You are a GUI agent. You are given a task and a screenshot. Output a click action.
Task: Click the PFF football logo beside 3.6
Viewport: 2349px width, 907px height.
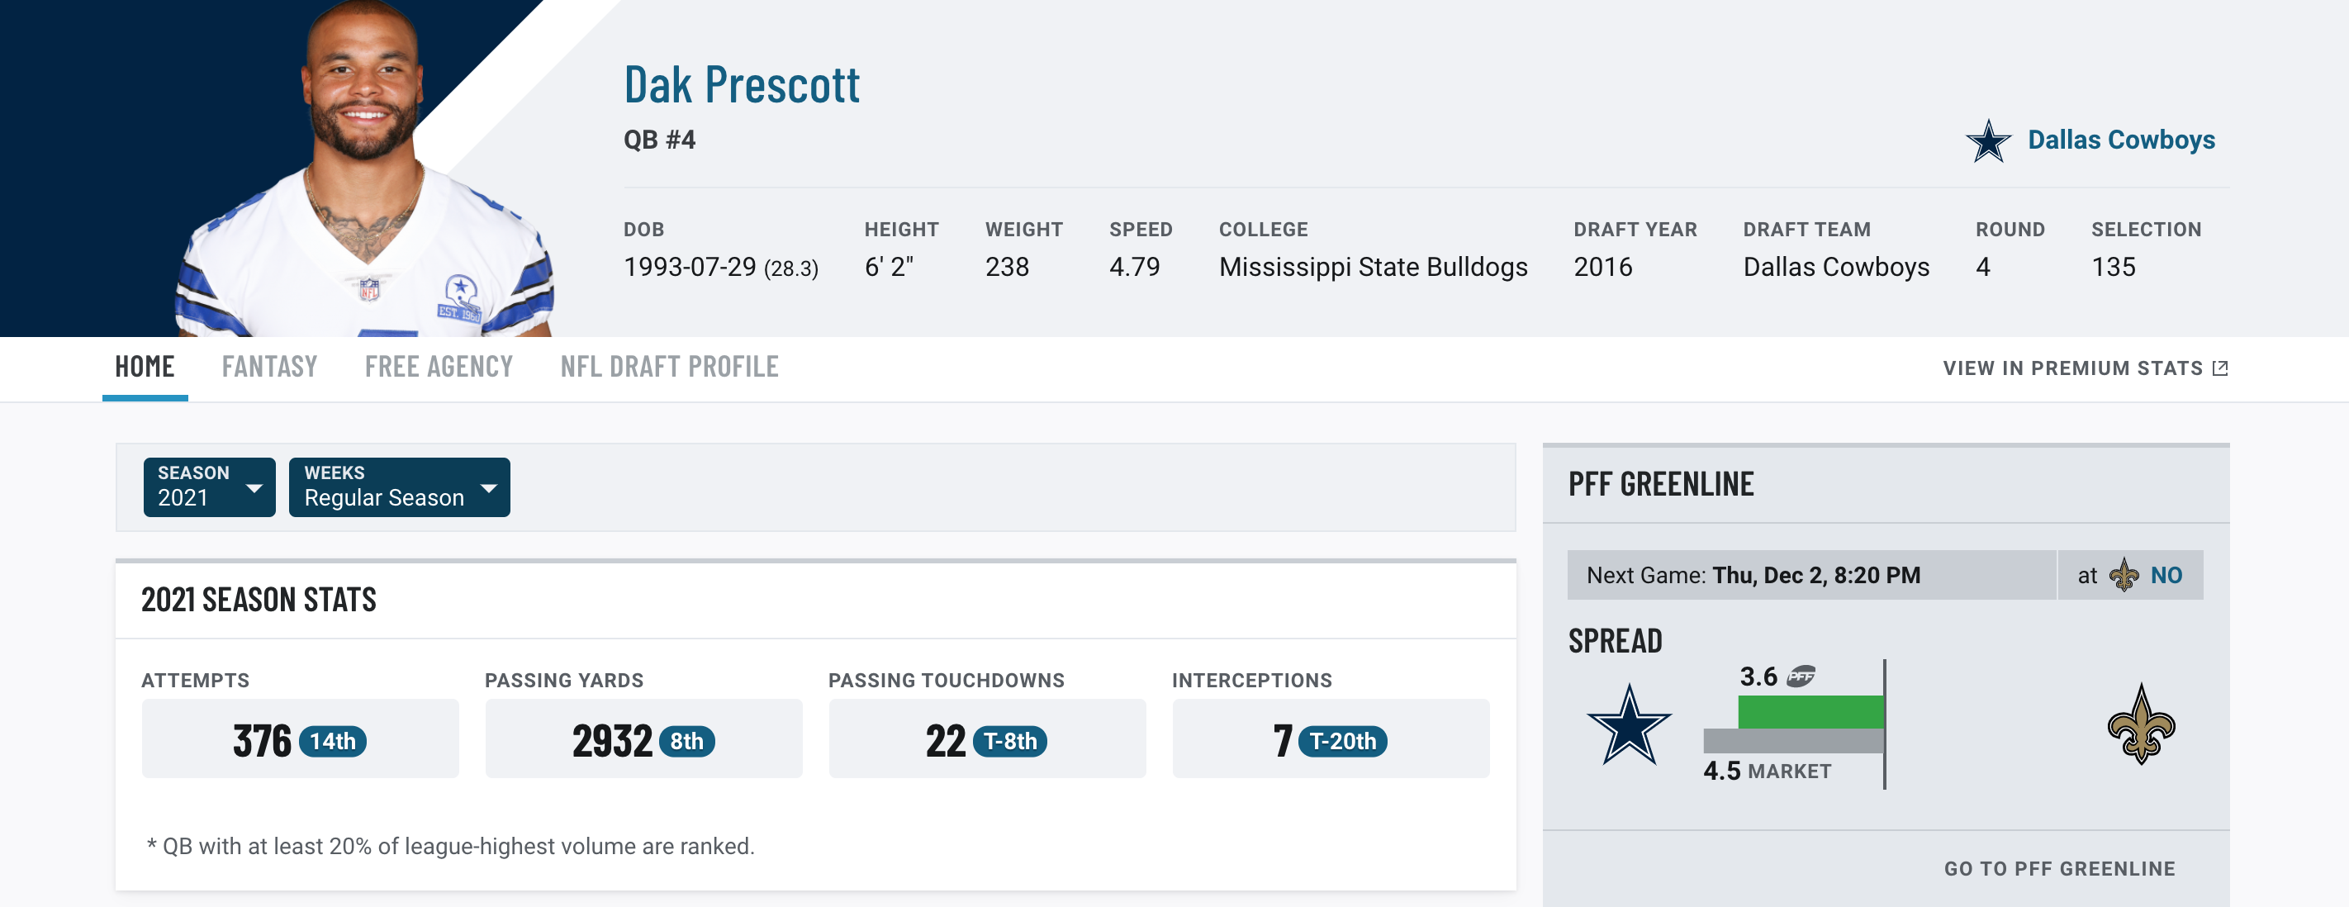[1801, 677]
